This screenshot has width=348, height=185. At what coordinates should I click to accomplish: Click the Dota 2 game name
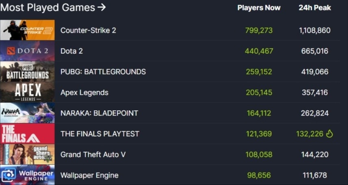71,51
